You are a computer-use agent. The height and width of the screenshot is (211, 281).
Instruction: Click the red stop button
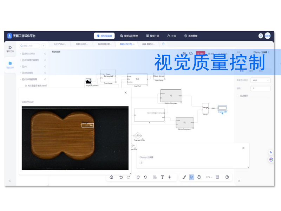(x=200, y=54)
